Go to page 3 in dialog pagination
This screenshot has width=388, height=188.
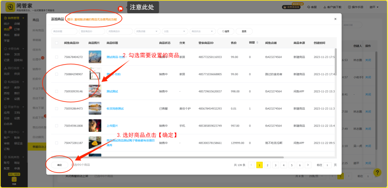pyautogui.click(x=276, y=165)
